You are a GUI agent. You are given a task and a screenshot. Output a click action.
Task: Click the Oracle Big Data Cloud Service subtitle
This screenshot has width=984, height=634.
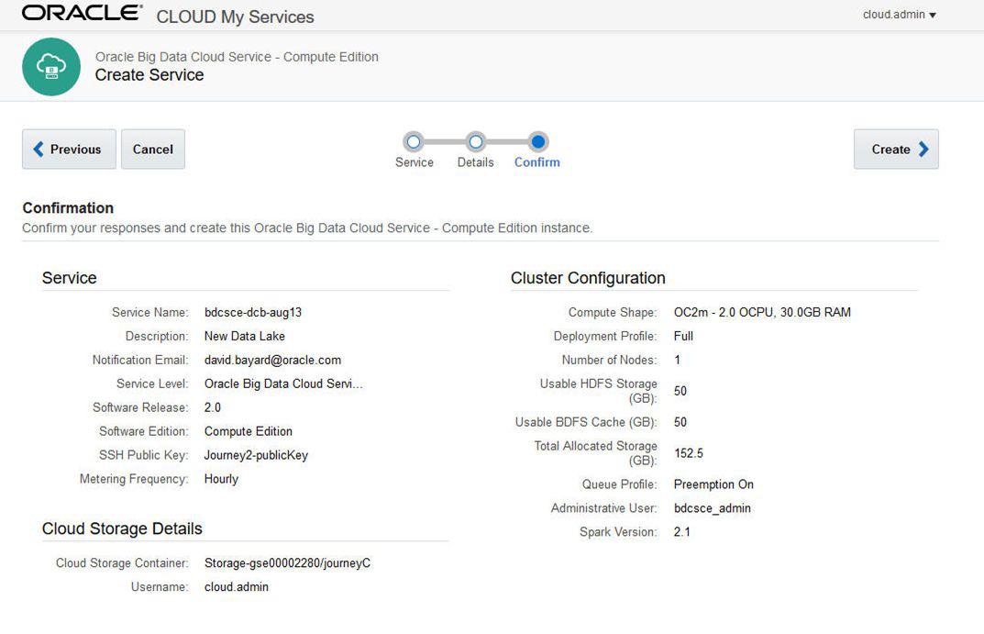(x=237, y=57)
